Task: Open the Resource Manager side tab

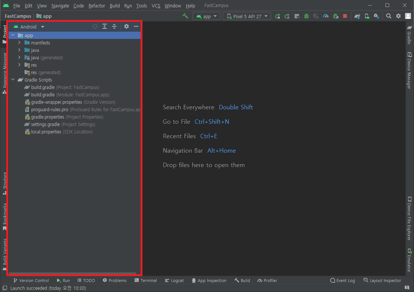Action: coord(4,73)
